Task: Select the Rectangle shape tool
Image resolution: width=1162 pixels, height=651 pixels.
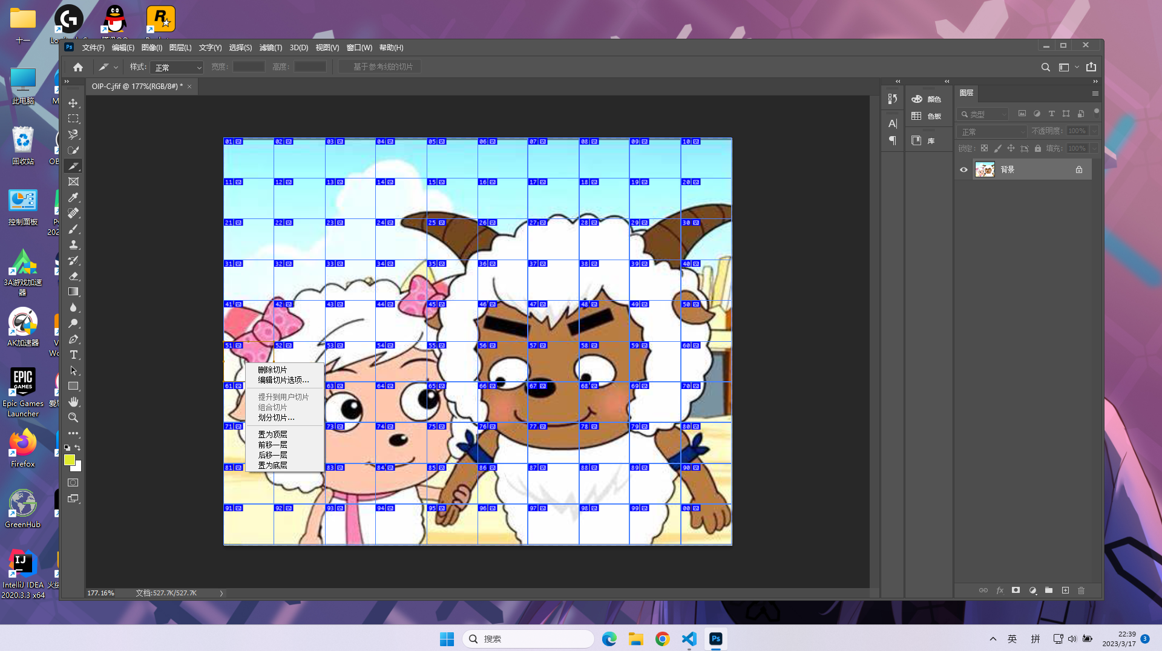Action: [73, 386]
